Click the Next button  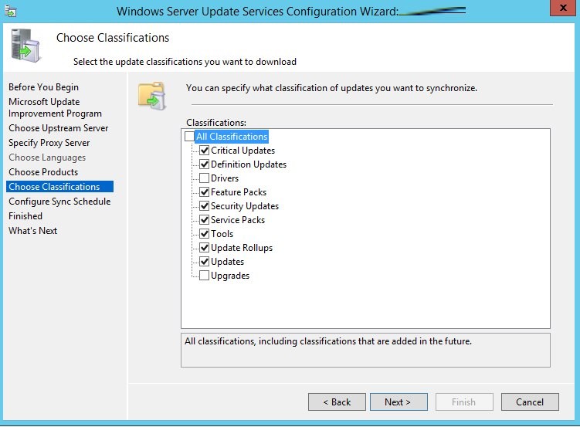coord(398,402)
